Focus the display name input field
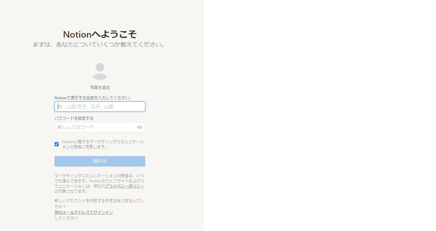The width and height of the screenshot is (436, 231). point(100,107)
